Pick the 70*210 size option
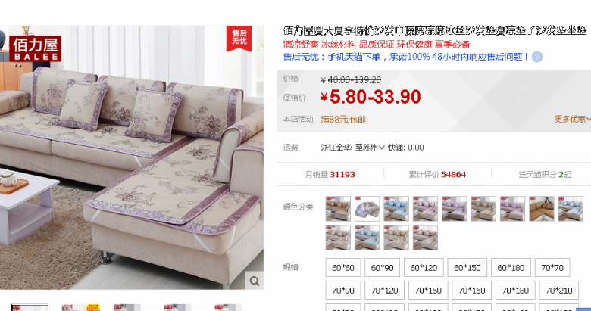 [558, 291]
